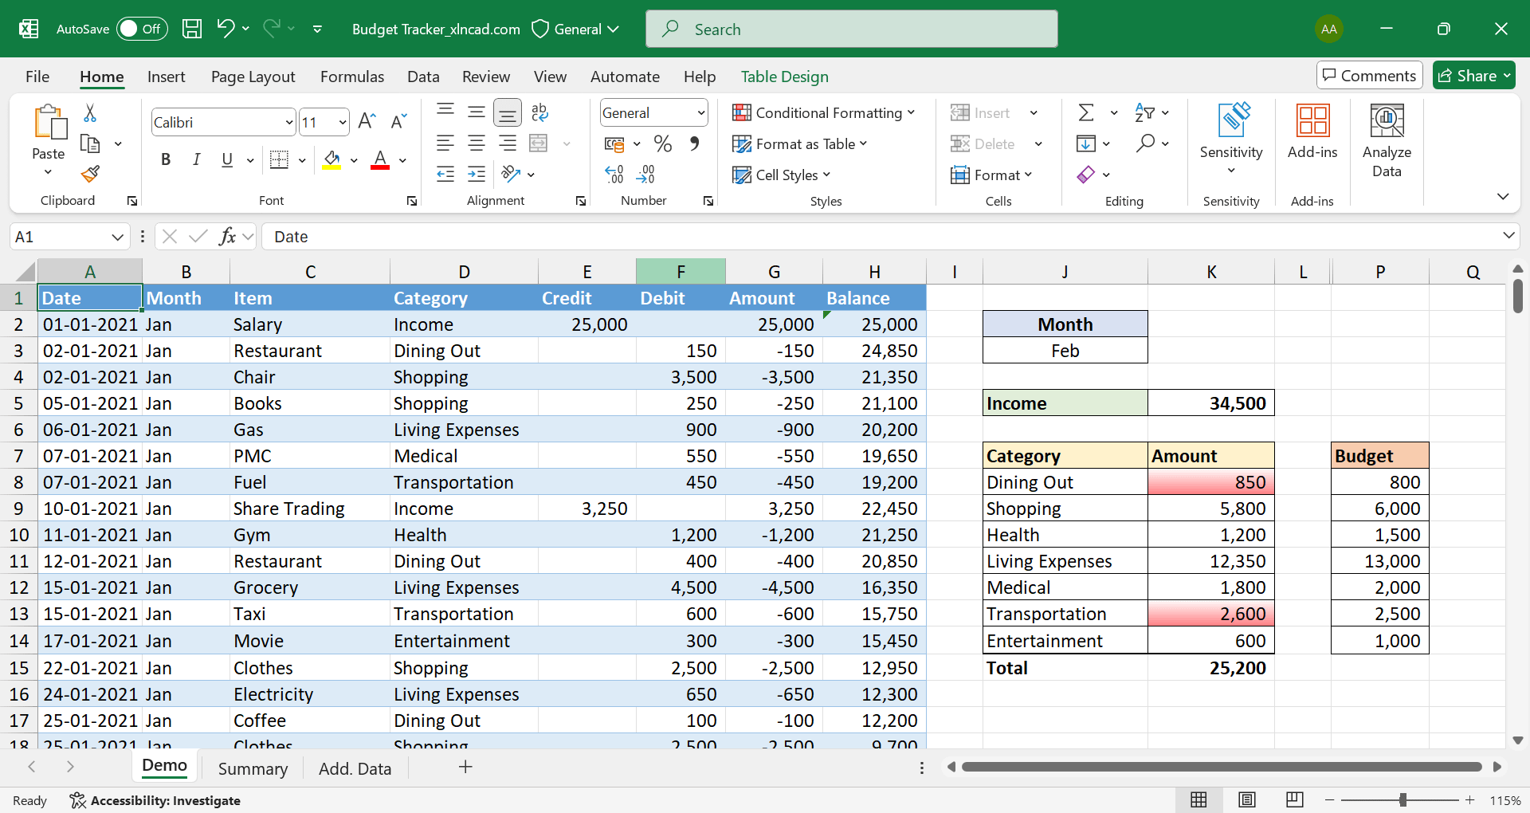
Task: Click the Cut scissors icon
Action: pos(90,113)
